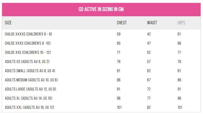Viewport: 203px width, 115px height.
Task: Click the Adults Medium size row label
Action: pyautogui.click(x=31, y=80)
